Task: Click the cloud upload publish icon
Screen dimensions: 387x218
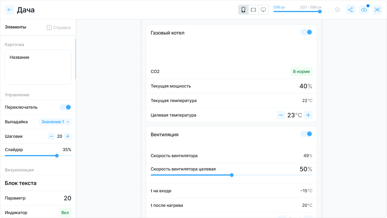Action: coord(364,10)
